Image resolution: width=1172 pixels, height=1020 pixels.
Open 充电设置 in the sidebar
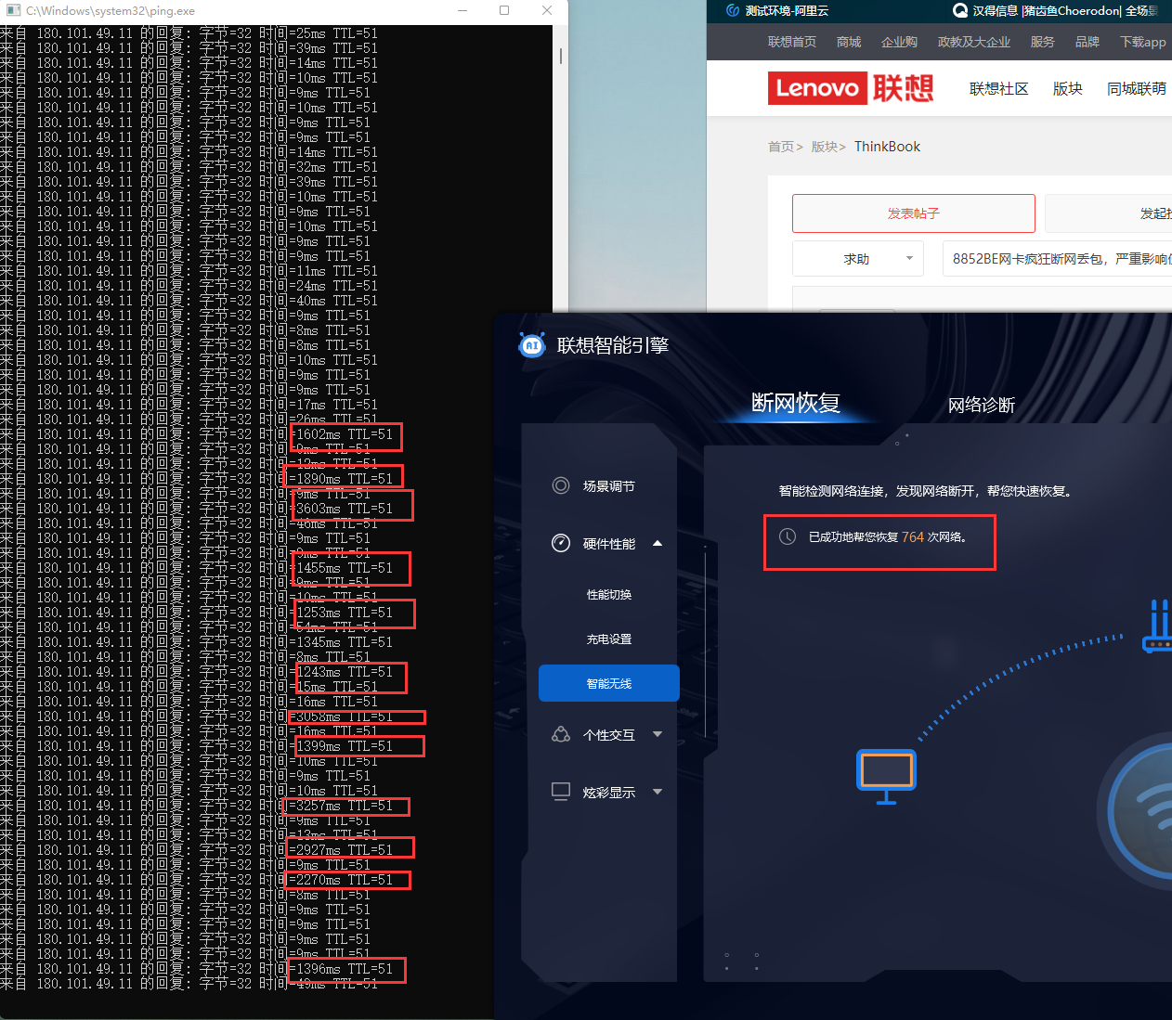(609, 639)
